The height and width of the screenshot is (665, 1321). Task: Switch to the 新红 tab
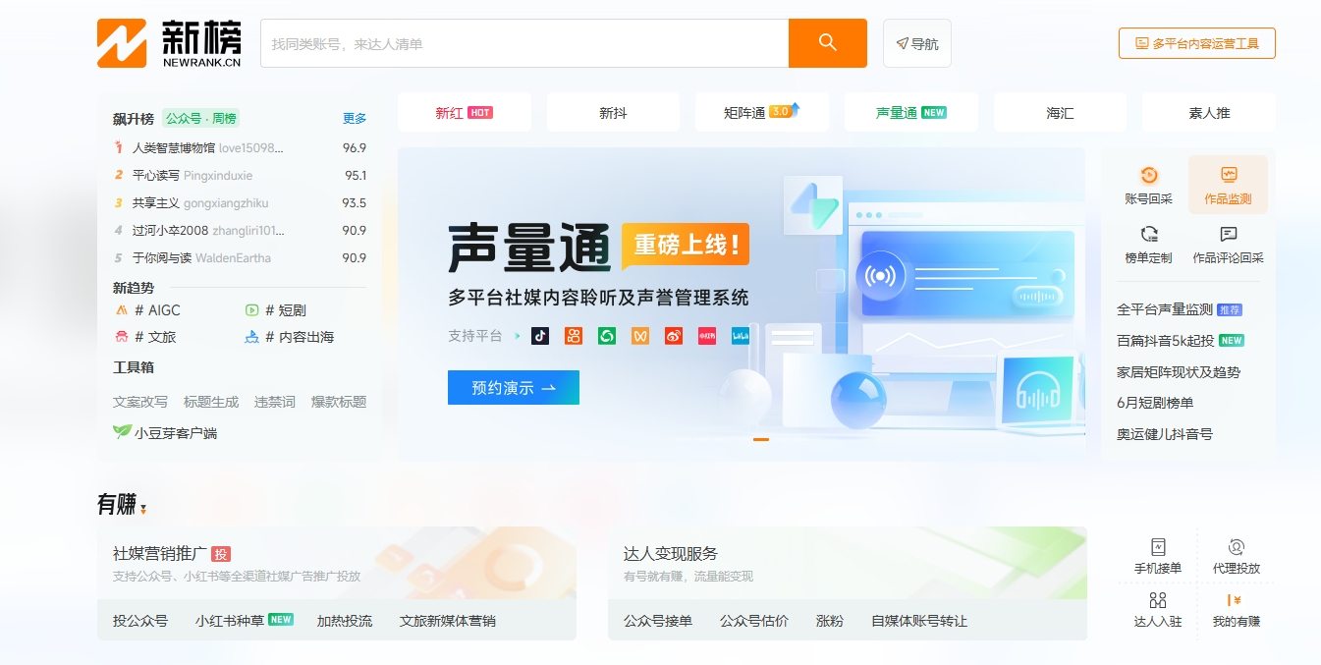click(464, 113)
